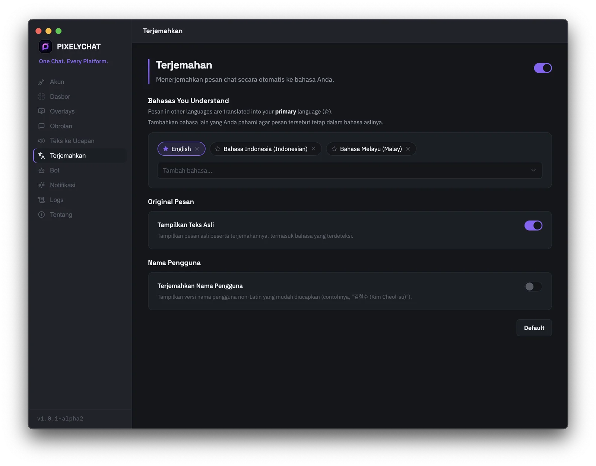Open the Bot settings page
Viewport: 596px width, 466px height.
click(80, 170)
